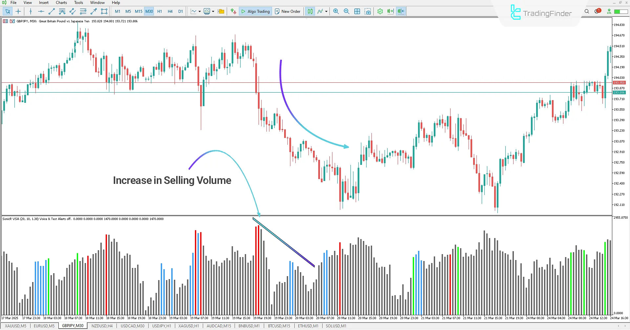
Task: Open the Tile Windows layout icon
Action: point(357,11)
